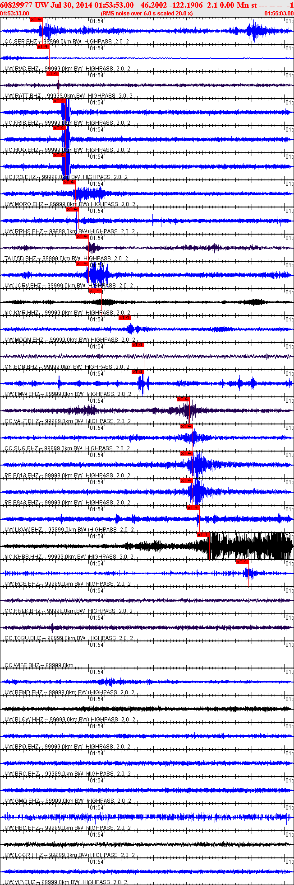
Task: Click red pick flag on CC.SEP.EHZ trace
Action: [x=37, y=19]
